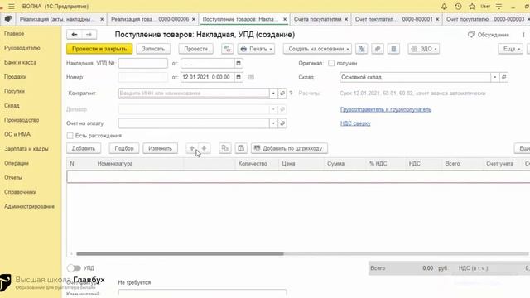
Task: Open the top Еще menu
Action: click(510, 49)
